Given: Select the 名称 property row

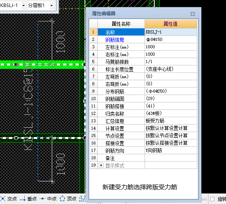Looking at the screenshot, I should 121,32.
